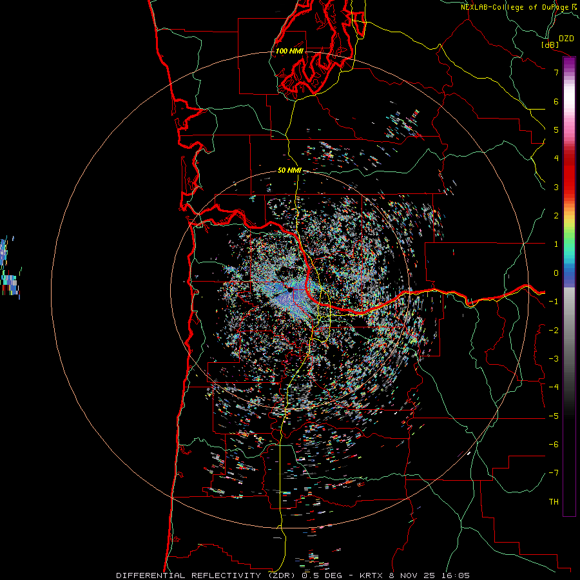This screenshot has width=580, height=580.
Task: Click the TH threshold label on scale
Action: pos(554,501)
